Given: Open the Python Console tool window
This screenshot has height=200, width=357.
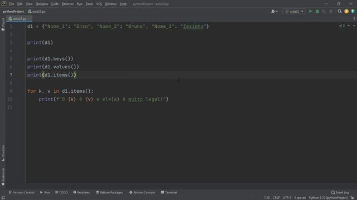Looking at the screenshot, I should tap(142, 192).
